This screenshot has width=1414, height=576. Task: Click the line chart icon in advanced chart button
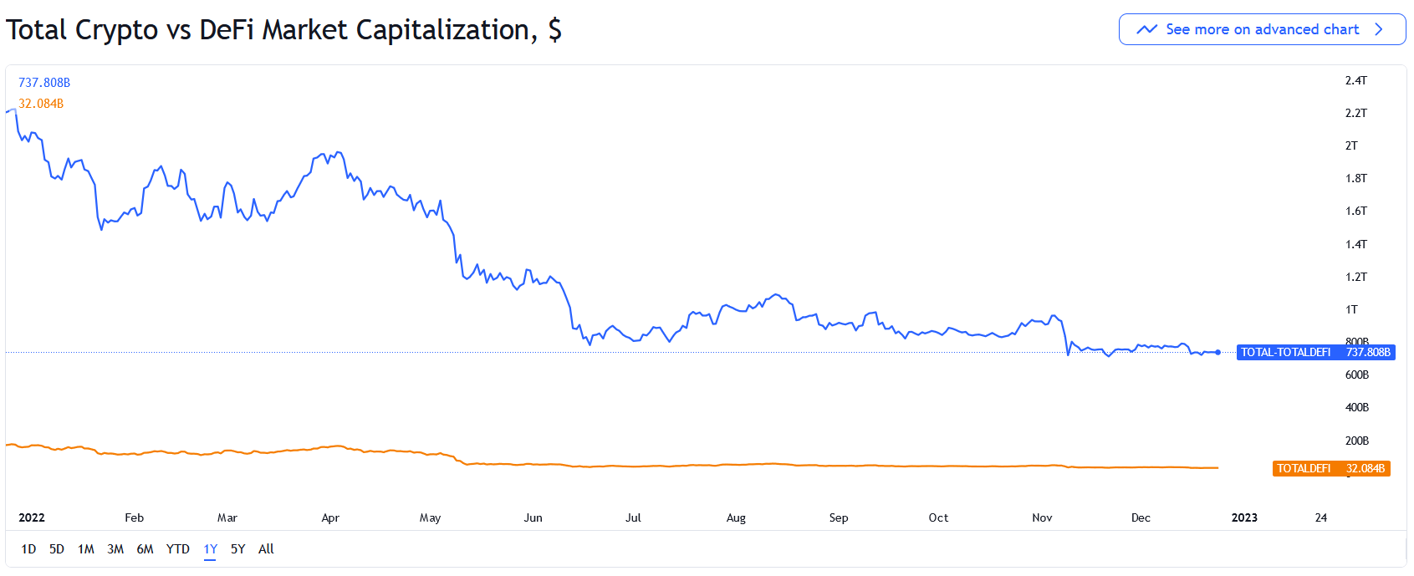tap(1147, 29)
